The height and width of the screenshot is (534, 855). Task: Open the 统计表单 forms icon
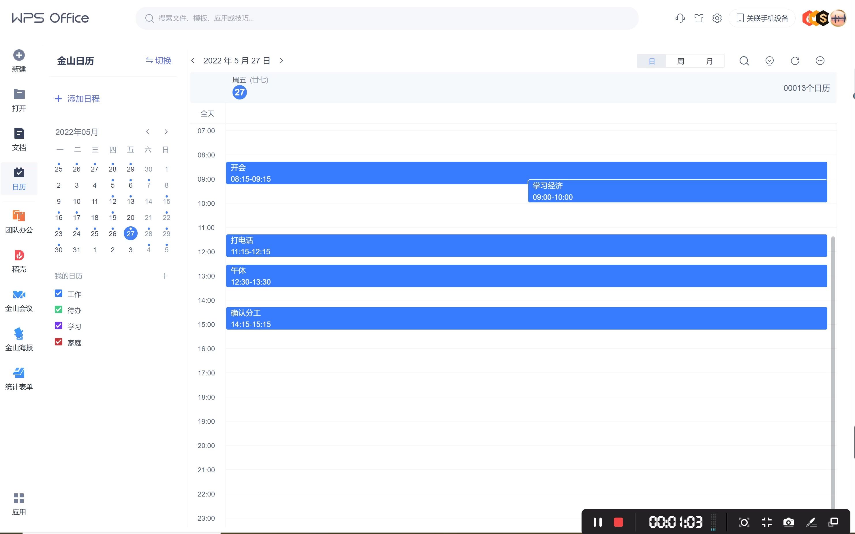click(x=19, y=373)
